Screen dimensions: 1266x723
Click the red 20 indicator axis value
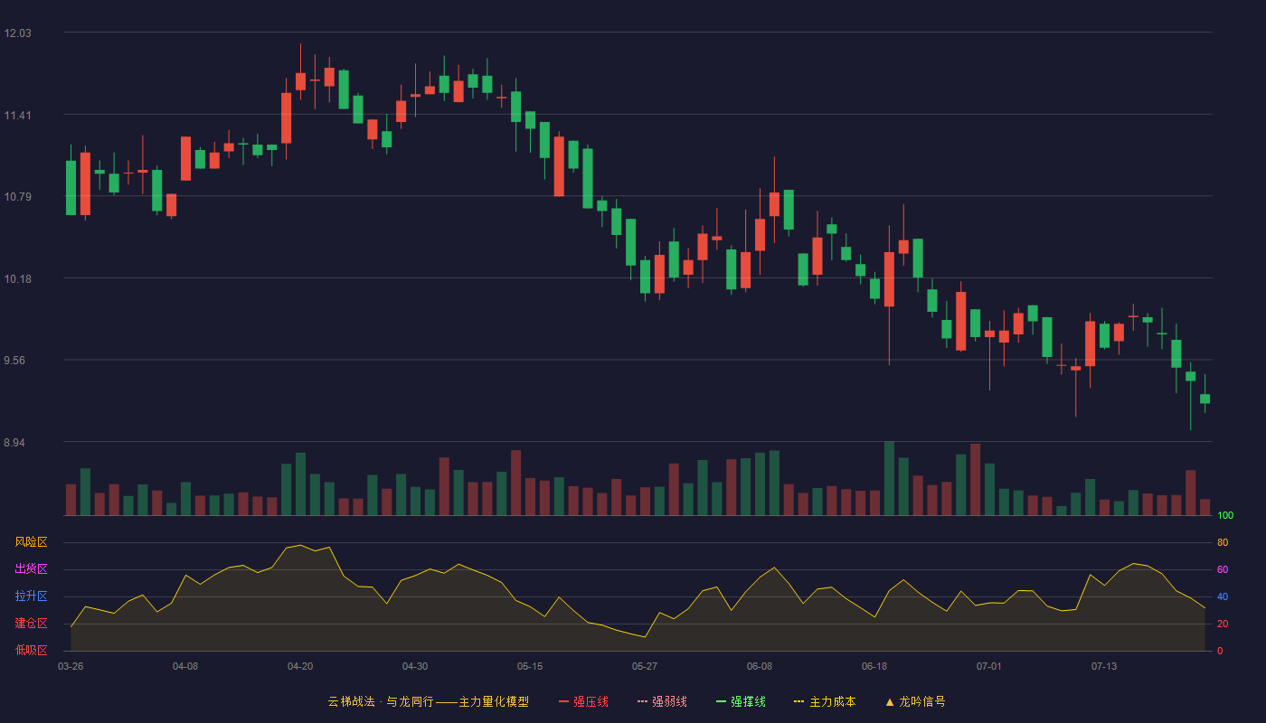(x=1223, y=624)
